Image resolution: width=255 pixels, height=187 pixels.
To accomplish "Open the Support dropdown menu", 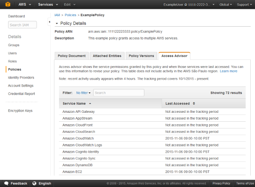I will pyautogui.click(x=244, y=5).
